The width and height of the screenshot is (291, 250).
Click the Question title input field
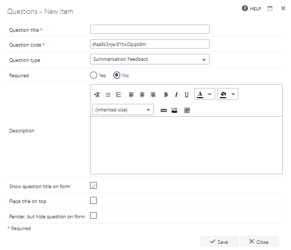tap(150, 29)
